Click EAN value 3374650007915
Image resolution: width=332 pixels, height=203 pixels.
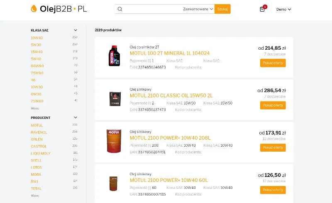[x=152, y=194]
